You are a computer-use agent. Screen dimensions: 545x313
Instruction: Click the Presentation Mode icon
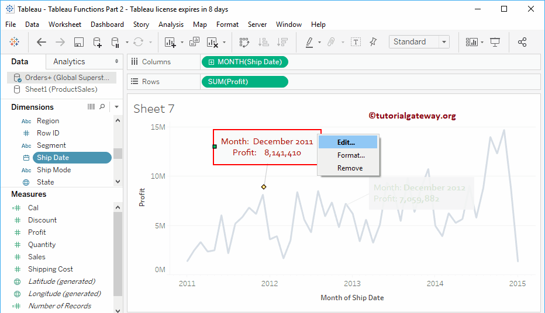pos(495,42)
